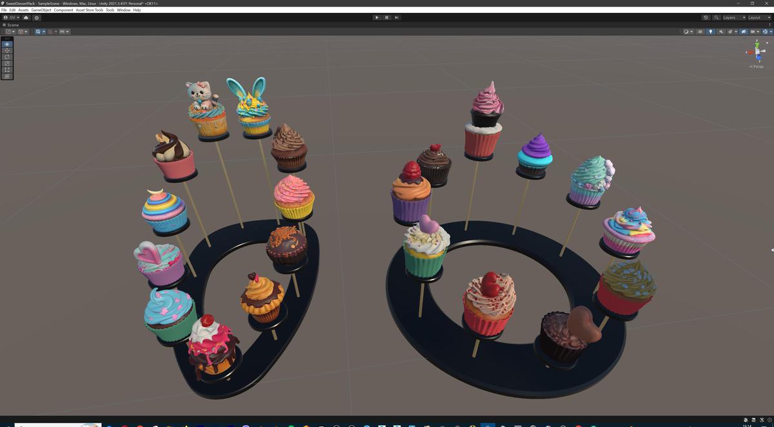Open the GameObject menu
774x427 pixels.
41,10
